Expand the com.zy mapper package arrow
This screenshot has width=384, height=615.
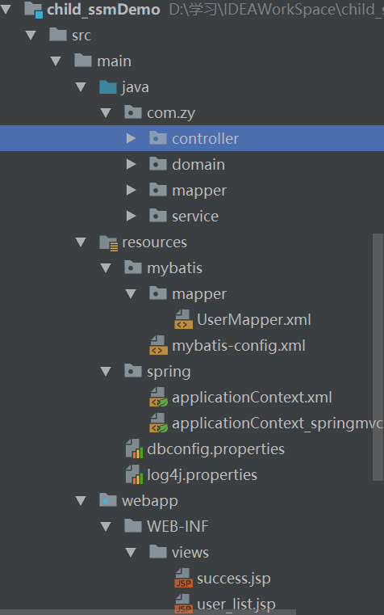tap(131, 190)
